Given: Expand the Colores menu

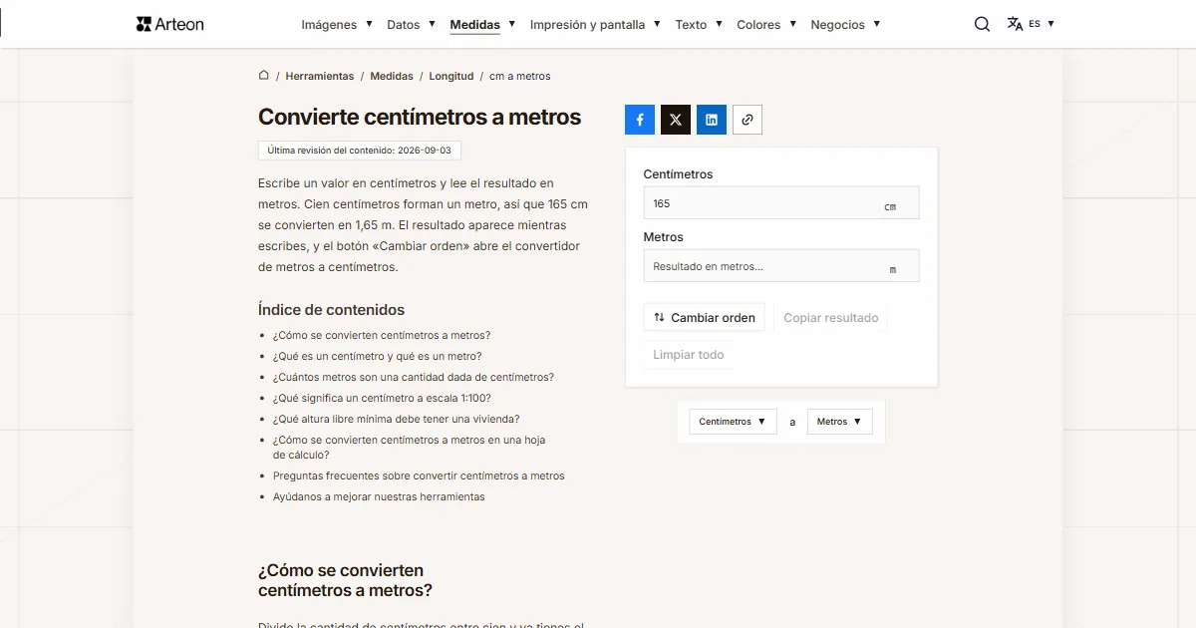Looking at the screenshot, I should (766, 24).
